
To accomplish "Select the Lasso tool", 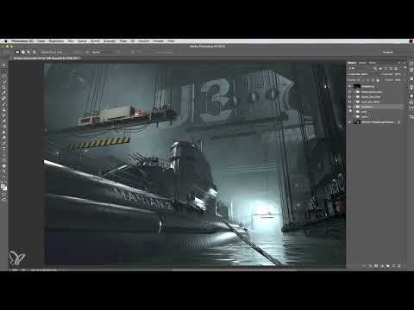I will pos(4,76).
